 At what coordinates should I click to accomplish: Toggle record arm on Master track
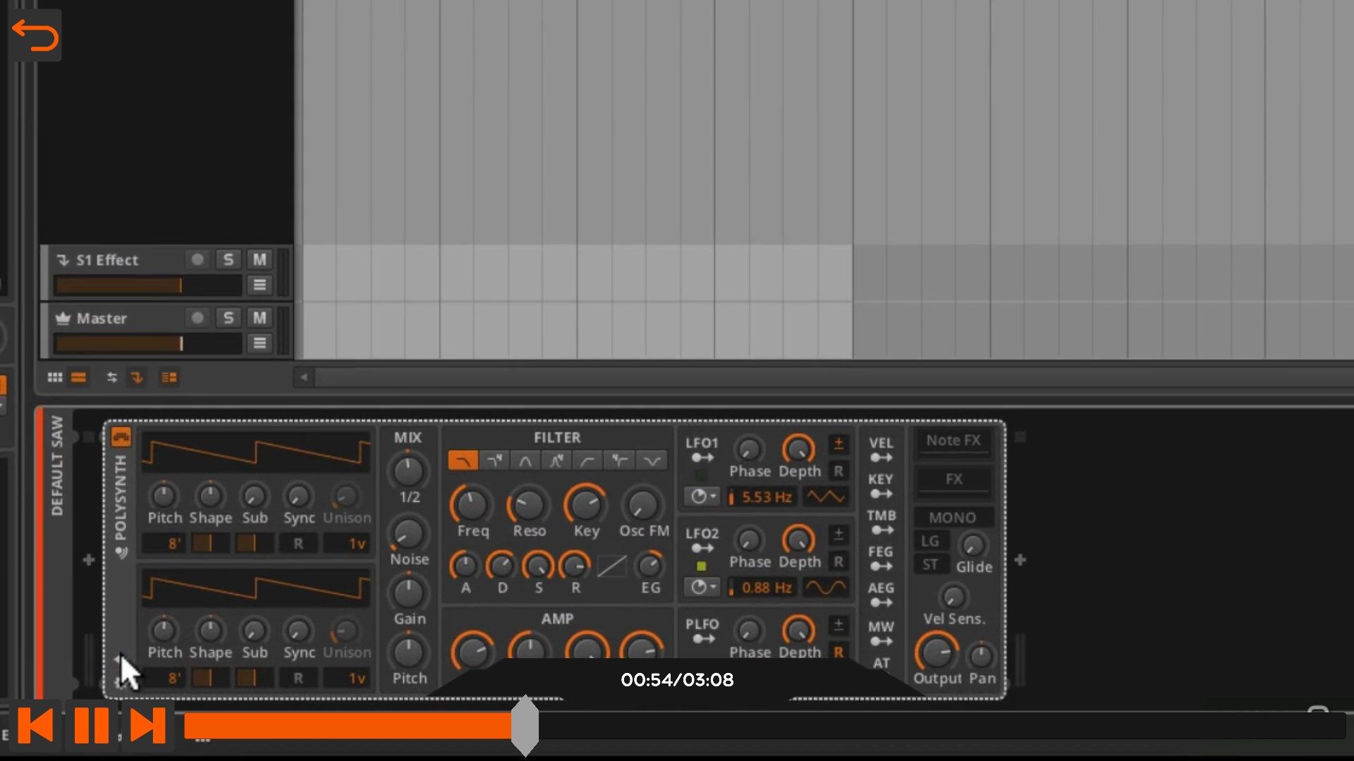pos(197,318)
